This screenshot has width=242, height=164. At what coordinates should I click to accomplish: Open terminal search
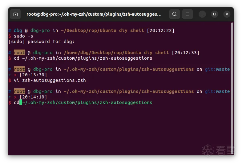pyautogui.click(x=174, y=14)
